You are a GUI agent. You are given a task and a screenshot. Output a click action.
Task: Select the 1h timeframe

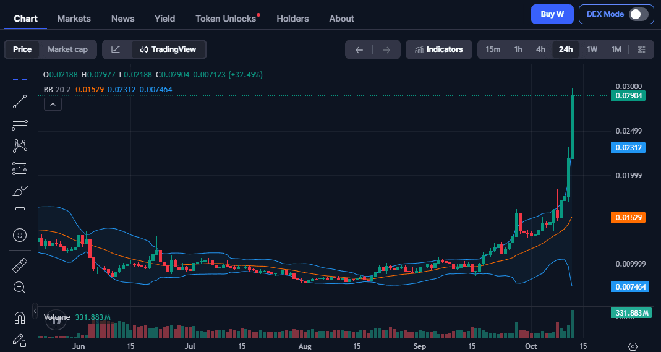coord(518,49)
